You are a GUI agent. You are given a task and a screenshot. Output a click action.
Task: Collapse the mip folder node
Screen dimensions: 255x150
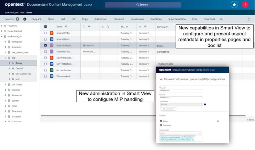(6, 58)
